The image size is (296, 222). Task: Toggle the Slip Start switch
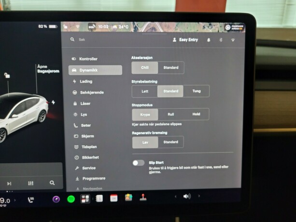point(139,163)
